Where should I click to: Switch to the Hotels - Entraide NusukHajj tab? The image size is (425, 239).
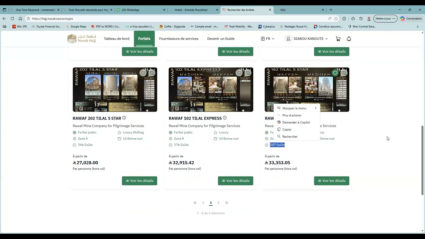click(x=194, y=10)
